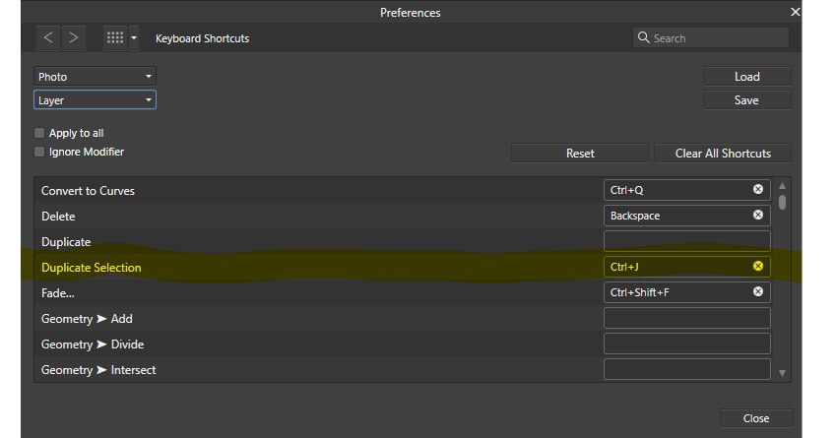
Task: Clear the Ctrl+Shift+F shortcut for Fade
Action: (757, 291)
